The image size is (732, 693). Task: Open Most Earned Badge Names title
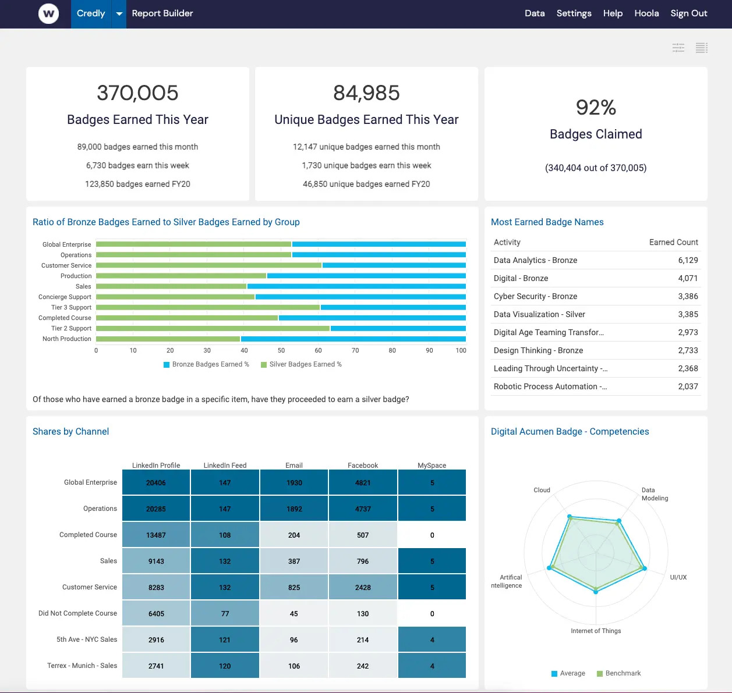pos(547,222)
